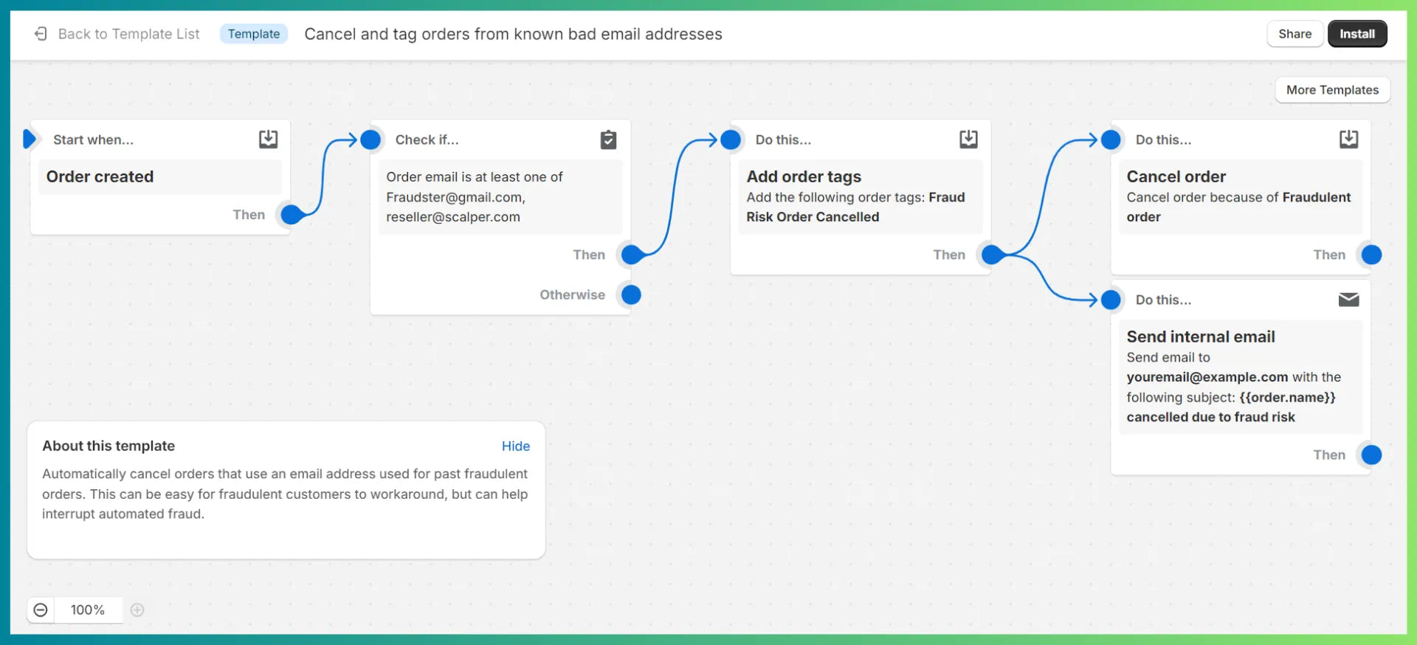The height and width of the screenshot is (645, 1417).
Task: Click the Then output node of Send internal email
Action: [x=1371, y=455]
